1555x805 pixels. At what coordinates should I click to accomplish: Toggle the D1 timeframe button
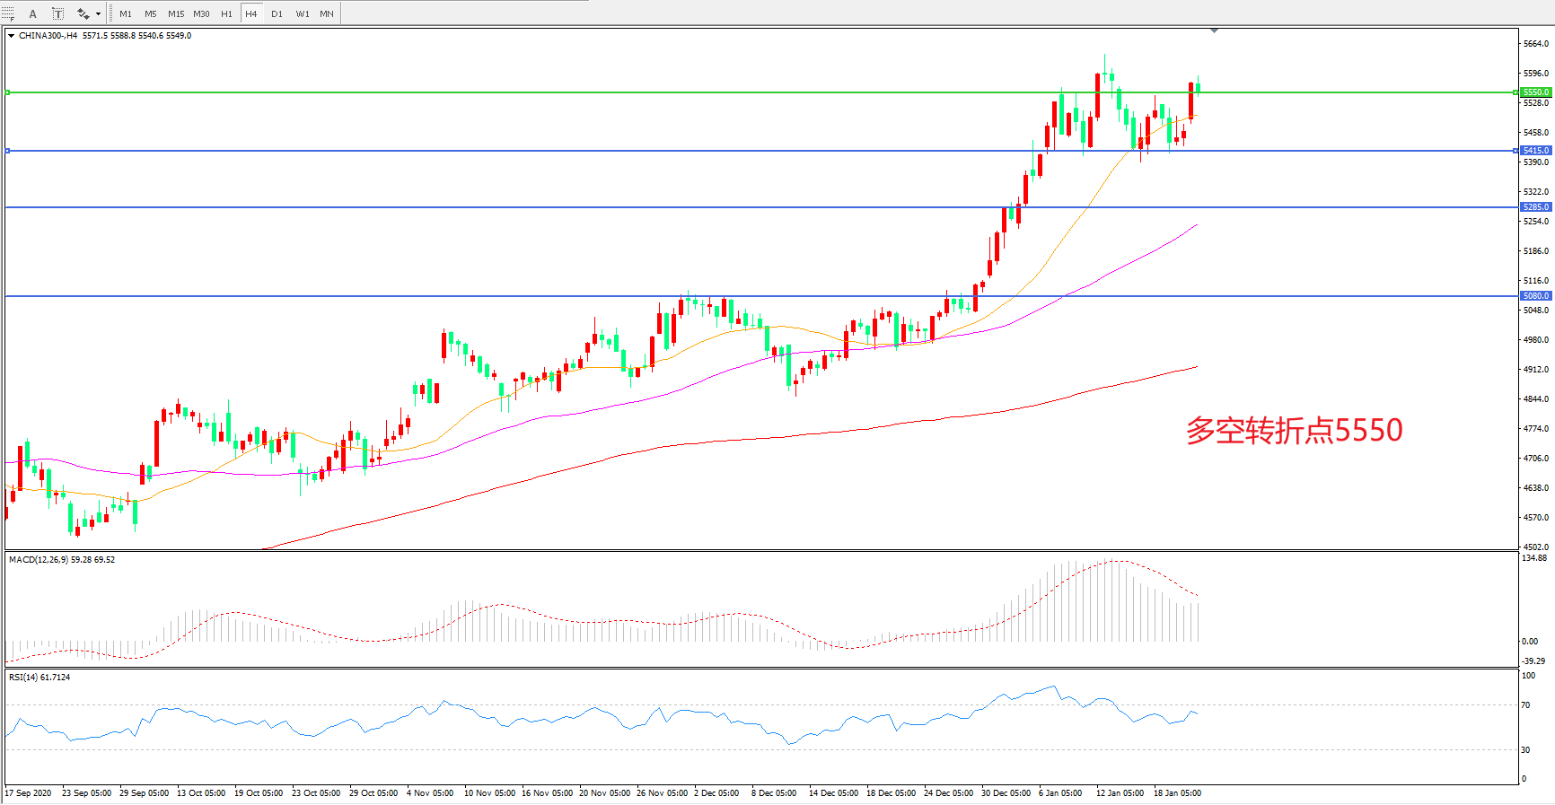[277, 13]
